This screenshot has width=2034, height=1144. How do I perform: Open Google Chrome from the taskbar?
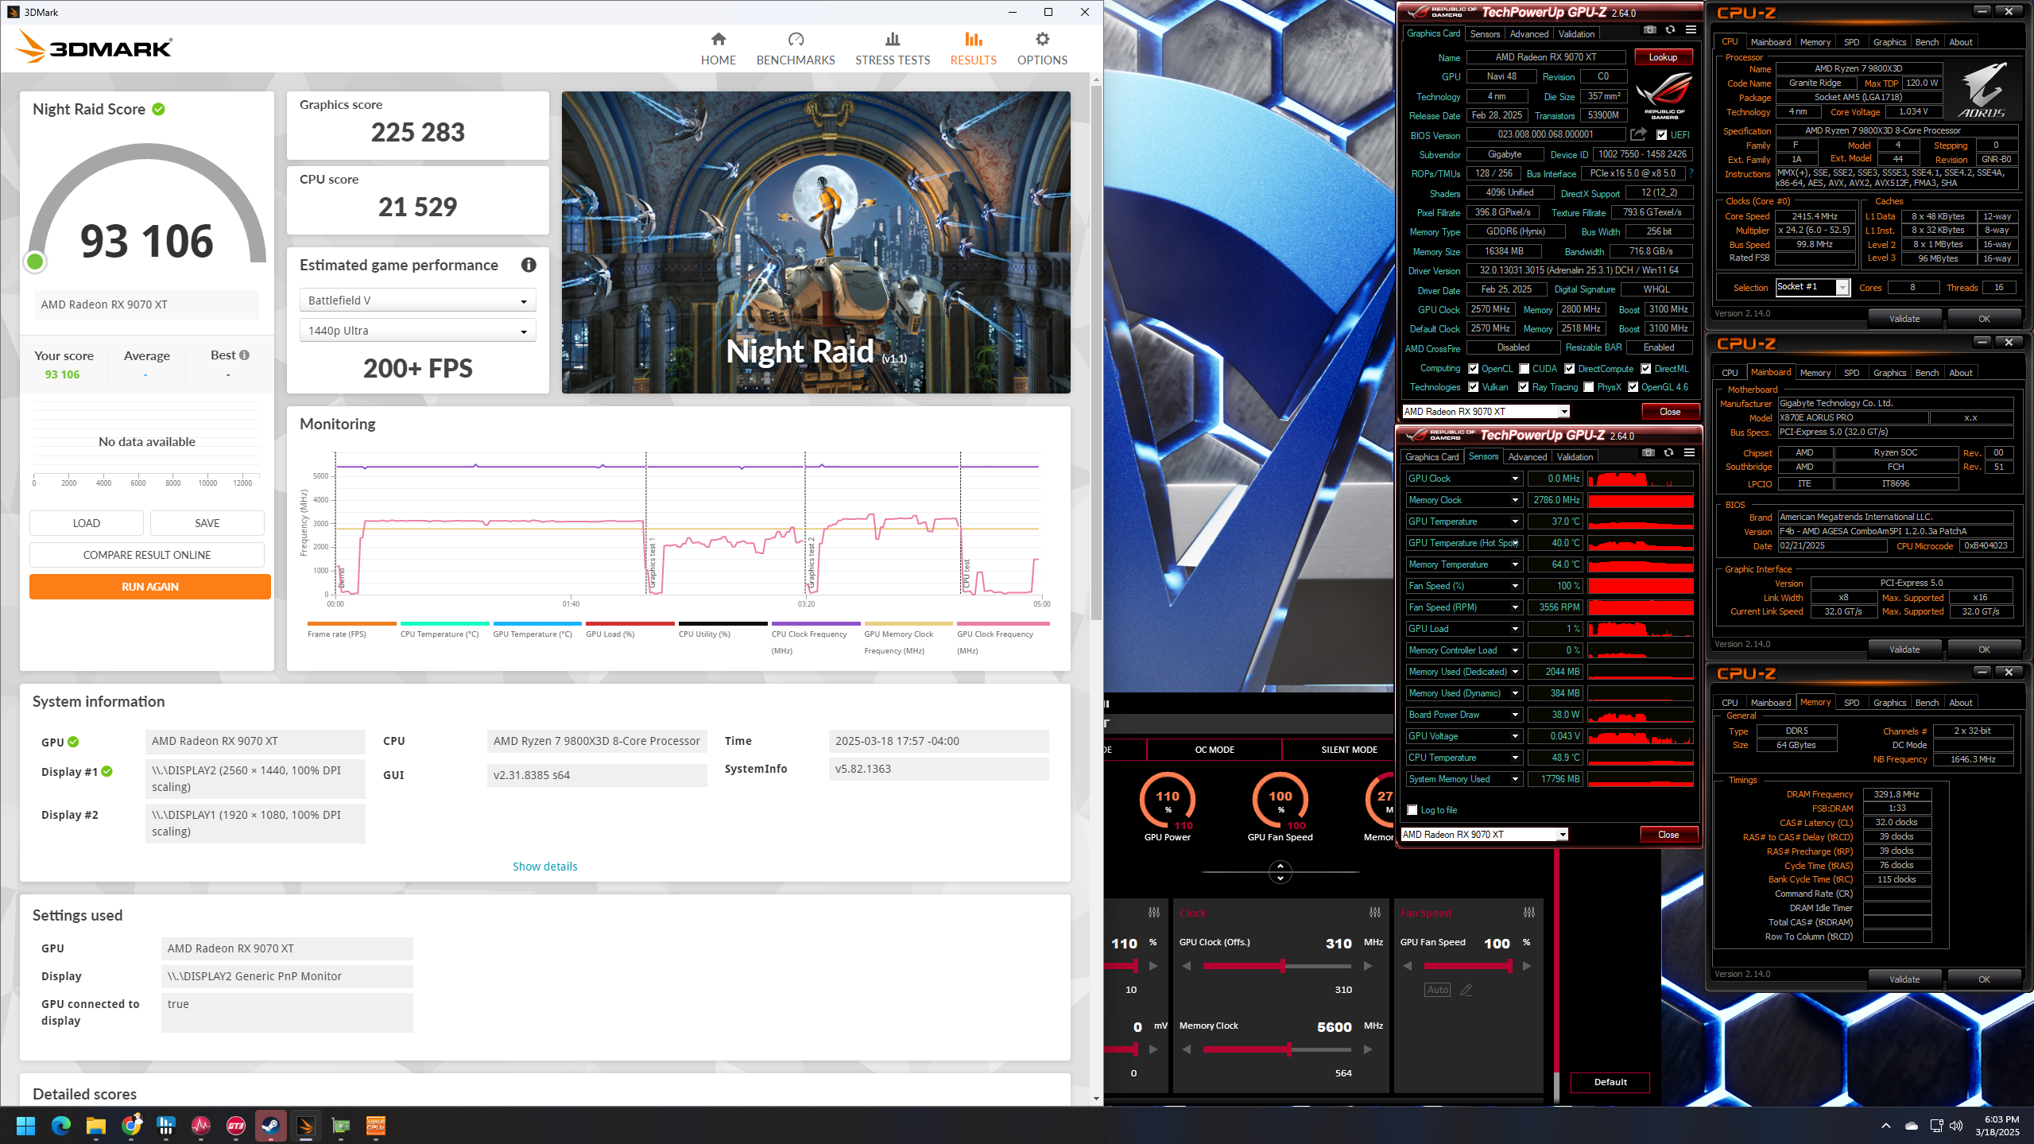(x=131, y=1126)
